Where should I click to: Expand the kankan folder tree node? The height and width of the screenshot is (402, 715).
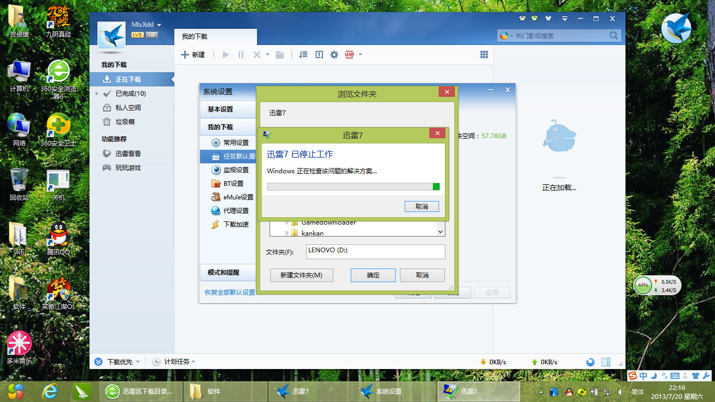pyautogui.click(x=287, y=233)
